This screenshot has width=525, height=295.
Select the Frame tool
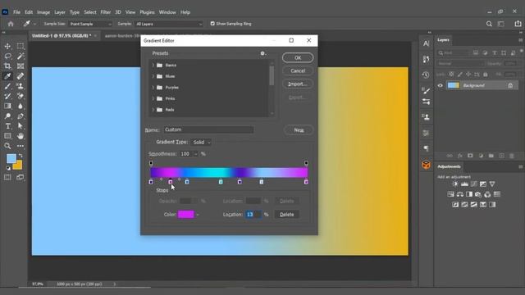21,66
